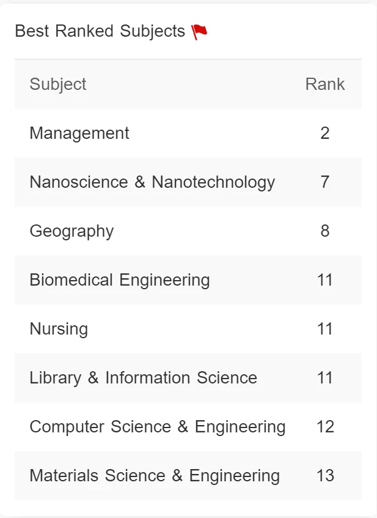Open Materials Science & Engineering subject
The height and width of the screenshot is (518, 377).
click(x=155, y=475)
